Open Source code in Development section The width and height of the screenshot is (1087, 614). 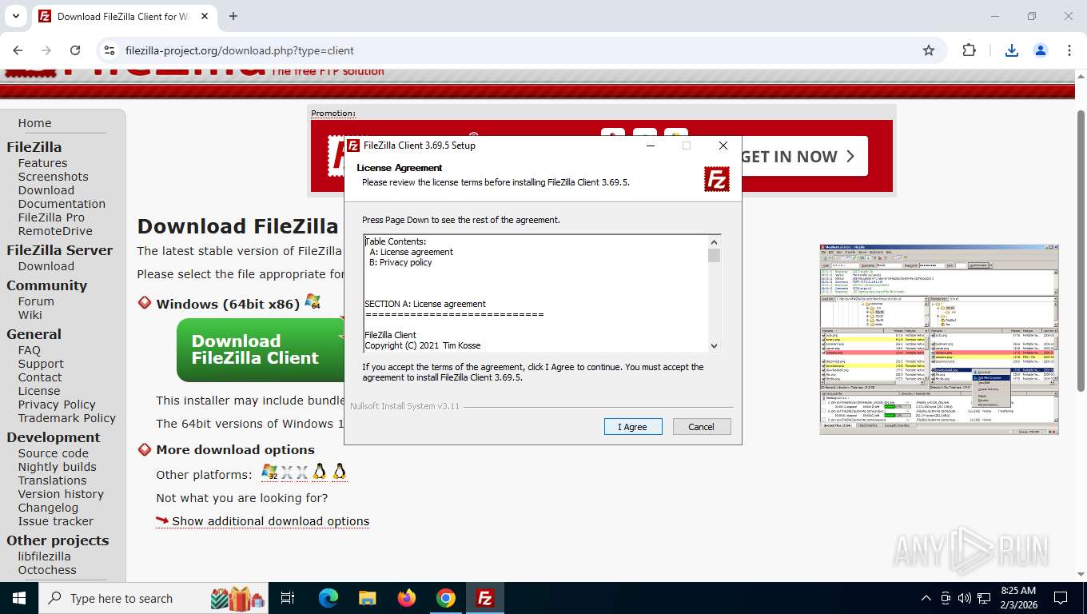[x=54, y=453]
